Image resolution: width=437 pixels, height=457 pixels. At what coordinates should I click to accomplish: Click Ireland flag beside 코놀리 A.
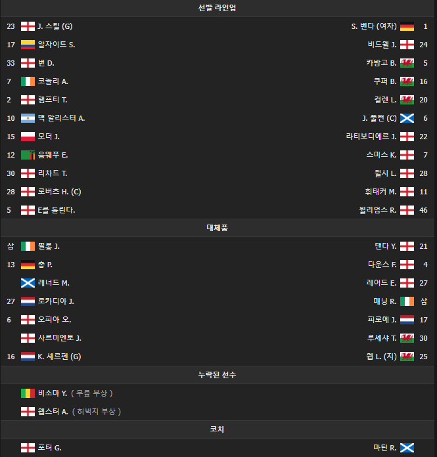point(28,81)
